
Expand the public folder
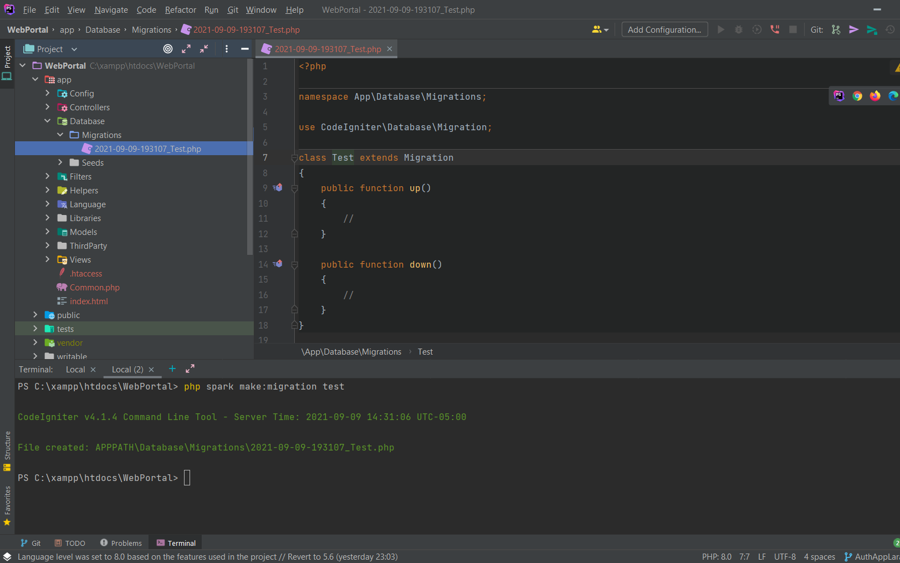tap(35, 315)
